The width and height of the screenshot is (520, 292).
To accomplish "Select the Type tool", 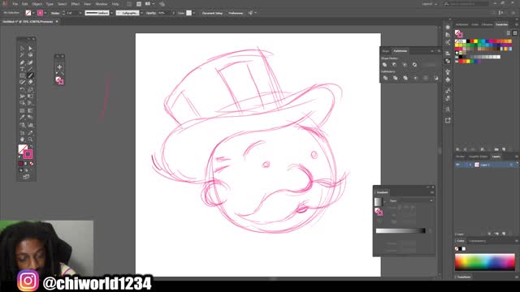I will (x=22, y=69).
